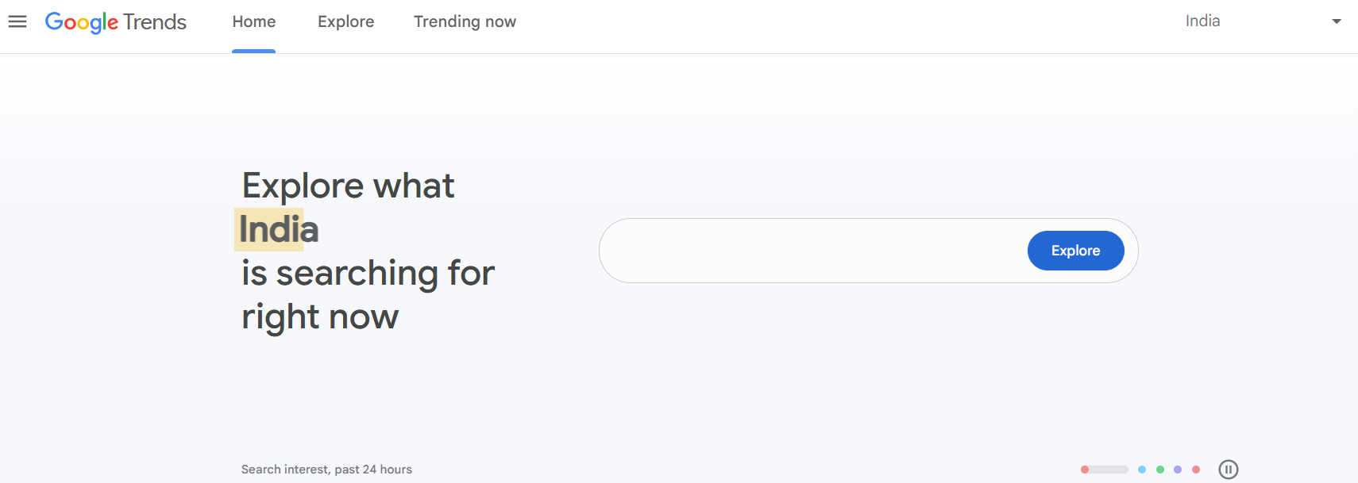The height and width of the screenshot is (483, 1358).
Task: Click the 'right now' headline text
Action: tap(320, 316)
